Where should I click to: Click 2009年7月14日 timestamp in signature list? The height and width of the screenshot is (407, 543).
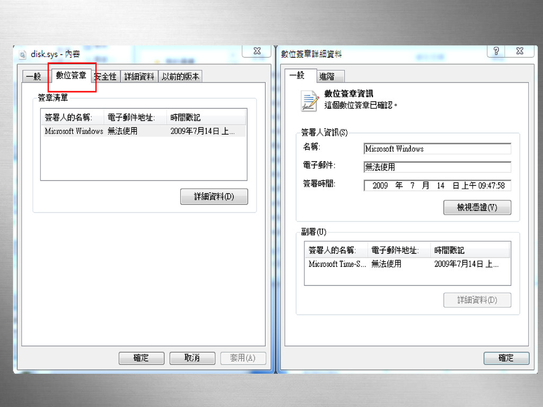tap(202, 131)
